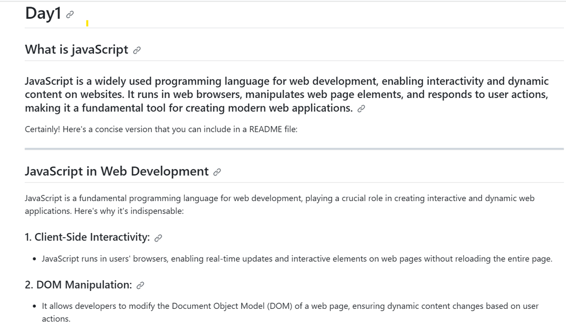Click the bold paragraph starting 'JavaScript is a widely used'
The image size is (566, 331).
pyautogui.click(x=287, y=94)
